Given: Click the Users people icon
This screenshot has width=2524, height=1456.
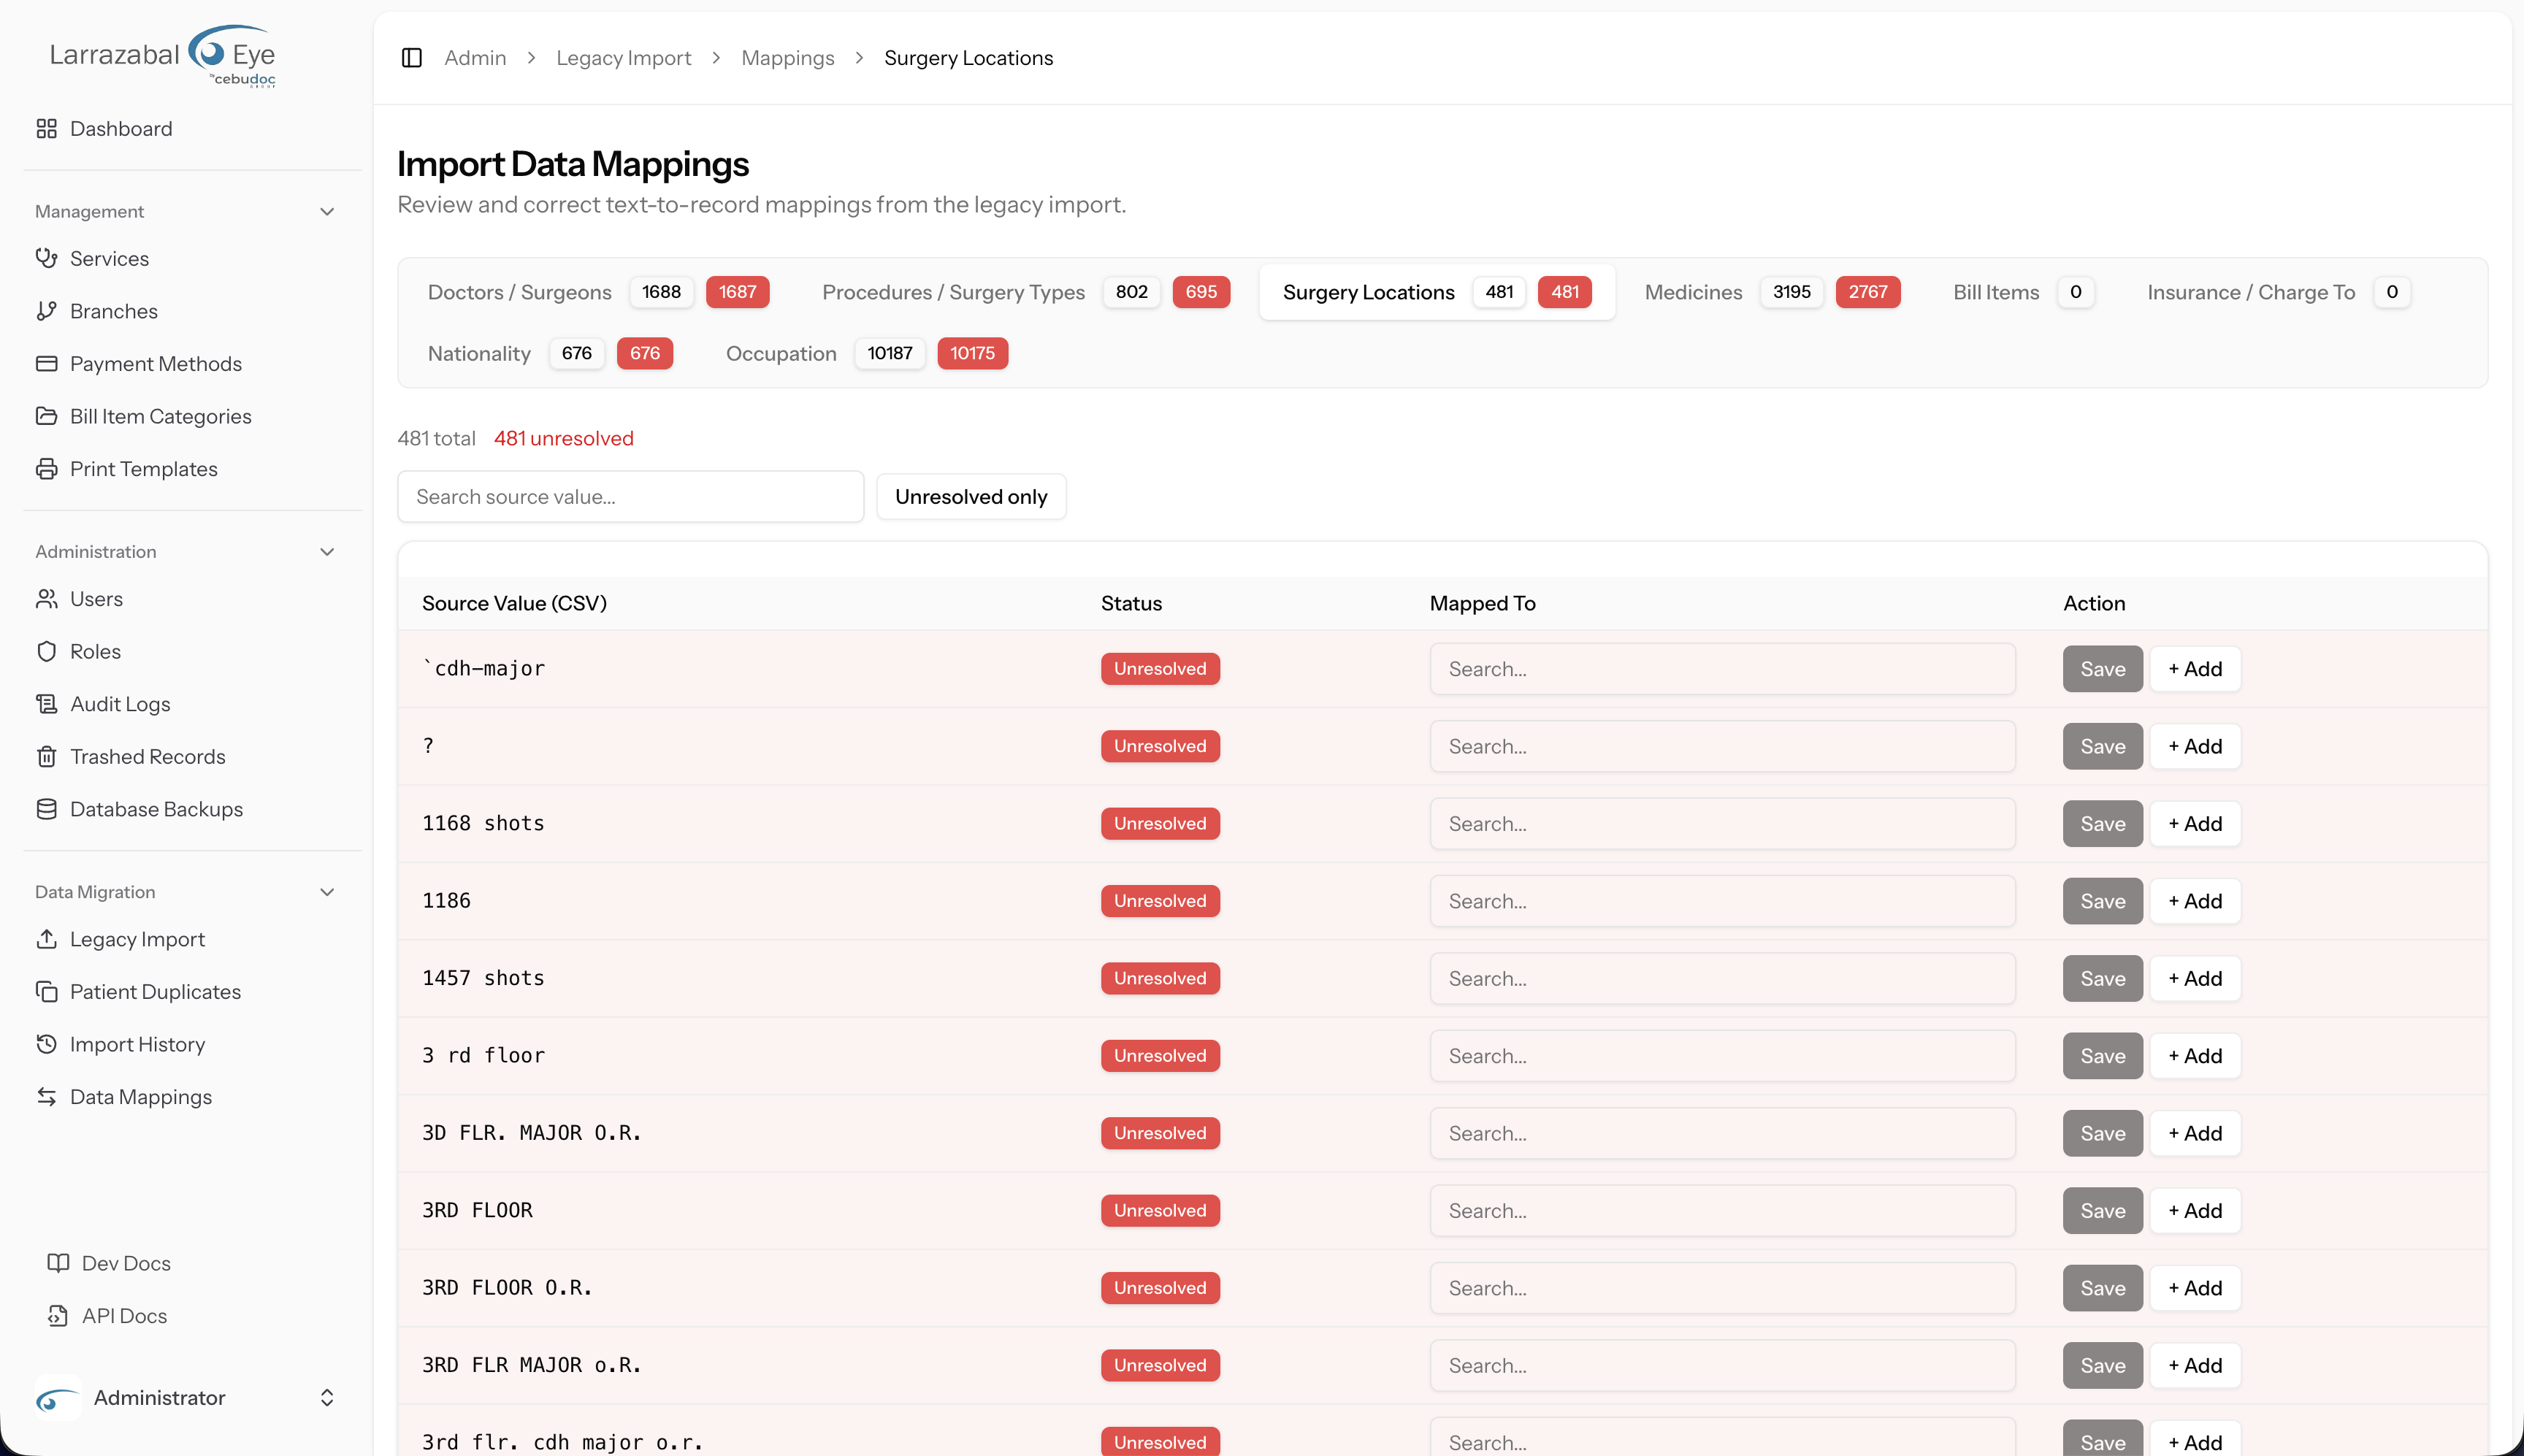Looking at the screenshot, I should (46, 599).
